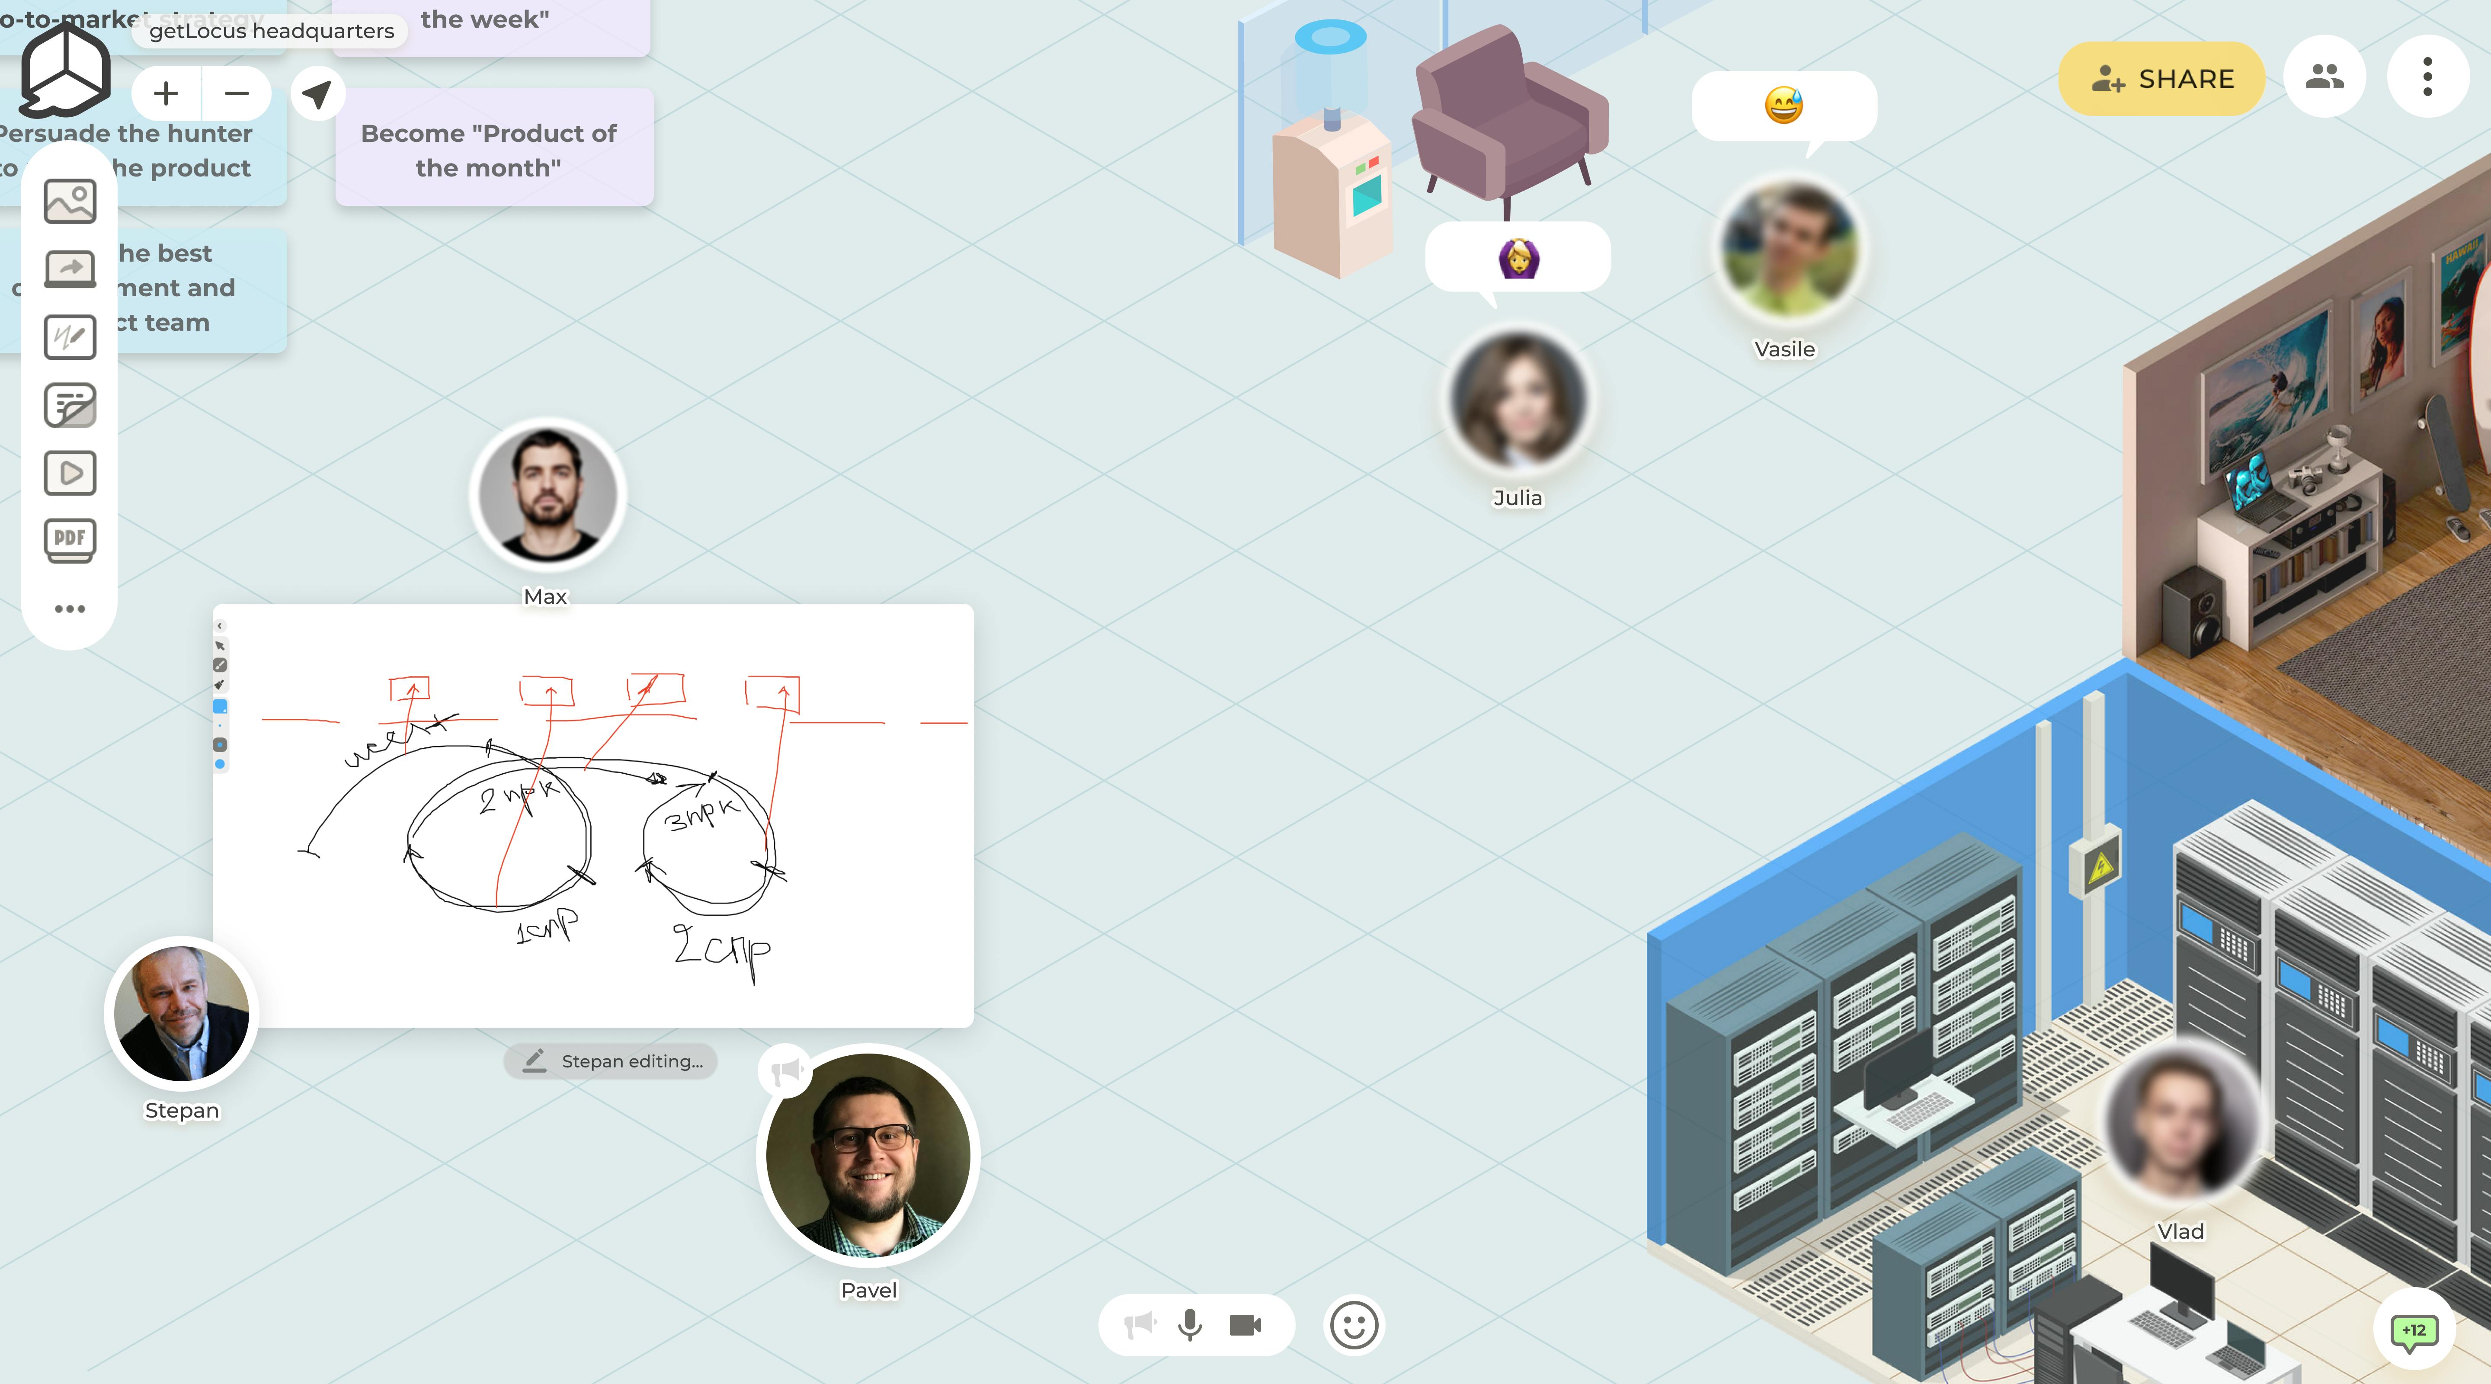
Task: Select the whiteboard clear broom tool
Action: (x=220, y=685)
